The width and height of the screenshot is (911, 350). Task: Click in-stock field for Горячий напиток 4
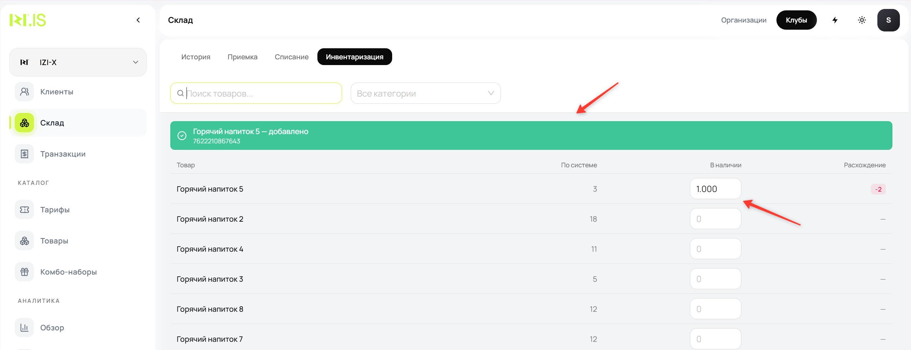coord(715,249)
